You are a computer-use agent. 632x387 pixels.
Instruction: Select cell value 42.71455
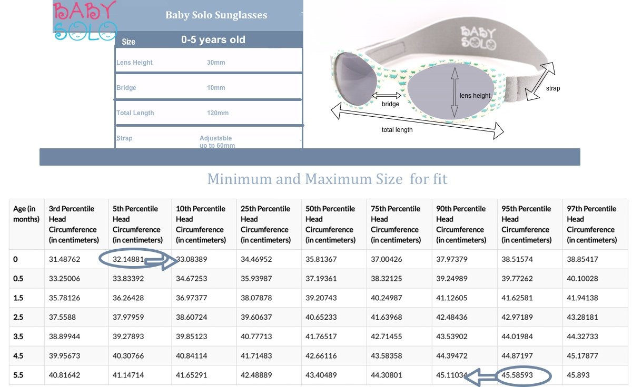387,337
